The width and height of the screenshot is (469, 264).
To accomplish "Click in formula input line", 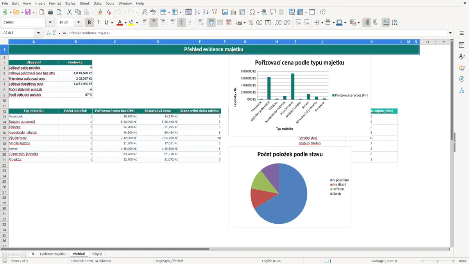I will 258,33.
